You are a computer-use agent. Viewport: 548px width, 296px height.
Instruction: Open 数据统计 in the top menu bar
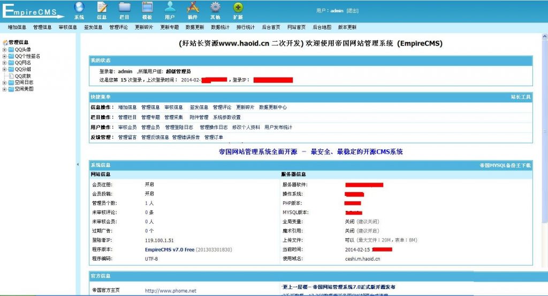pos(220,27)
